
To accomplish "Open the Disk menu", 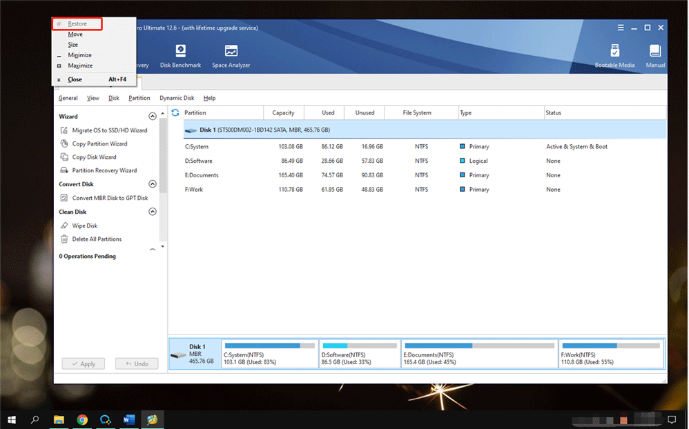I will [114, 98].
